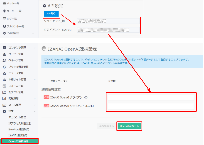The height and width of the screenshot is (145, 204).
Task: Click the green OpenAI連携する button
Action: tap(129, 126)
